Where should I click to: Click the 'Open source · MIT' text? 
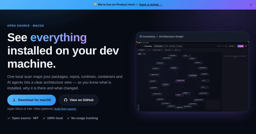click(x=25, y=118)
